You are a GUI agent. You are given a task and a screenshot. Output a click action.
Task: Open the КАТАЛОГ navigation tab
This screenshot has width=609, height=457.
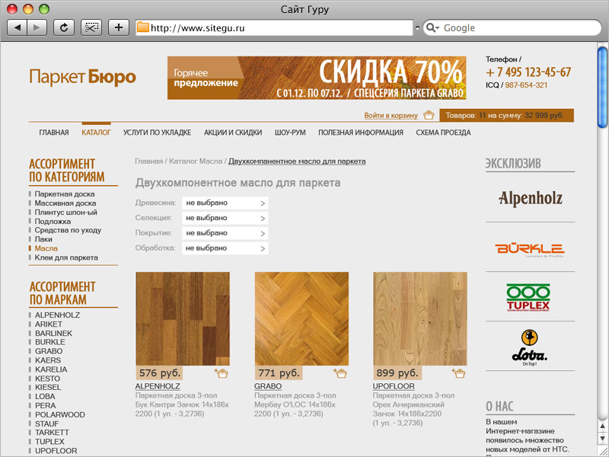click(x=97, y=133)
